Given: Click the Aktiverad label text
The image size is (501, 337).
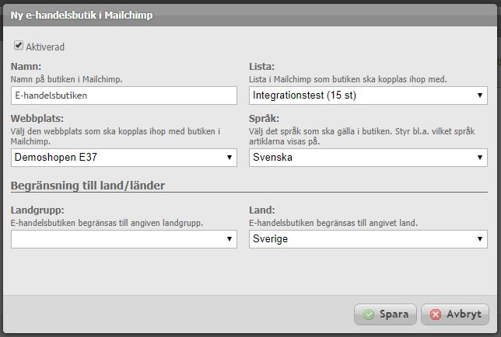Looking at the screenshot, I should (x=45, y=47).
